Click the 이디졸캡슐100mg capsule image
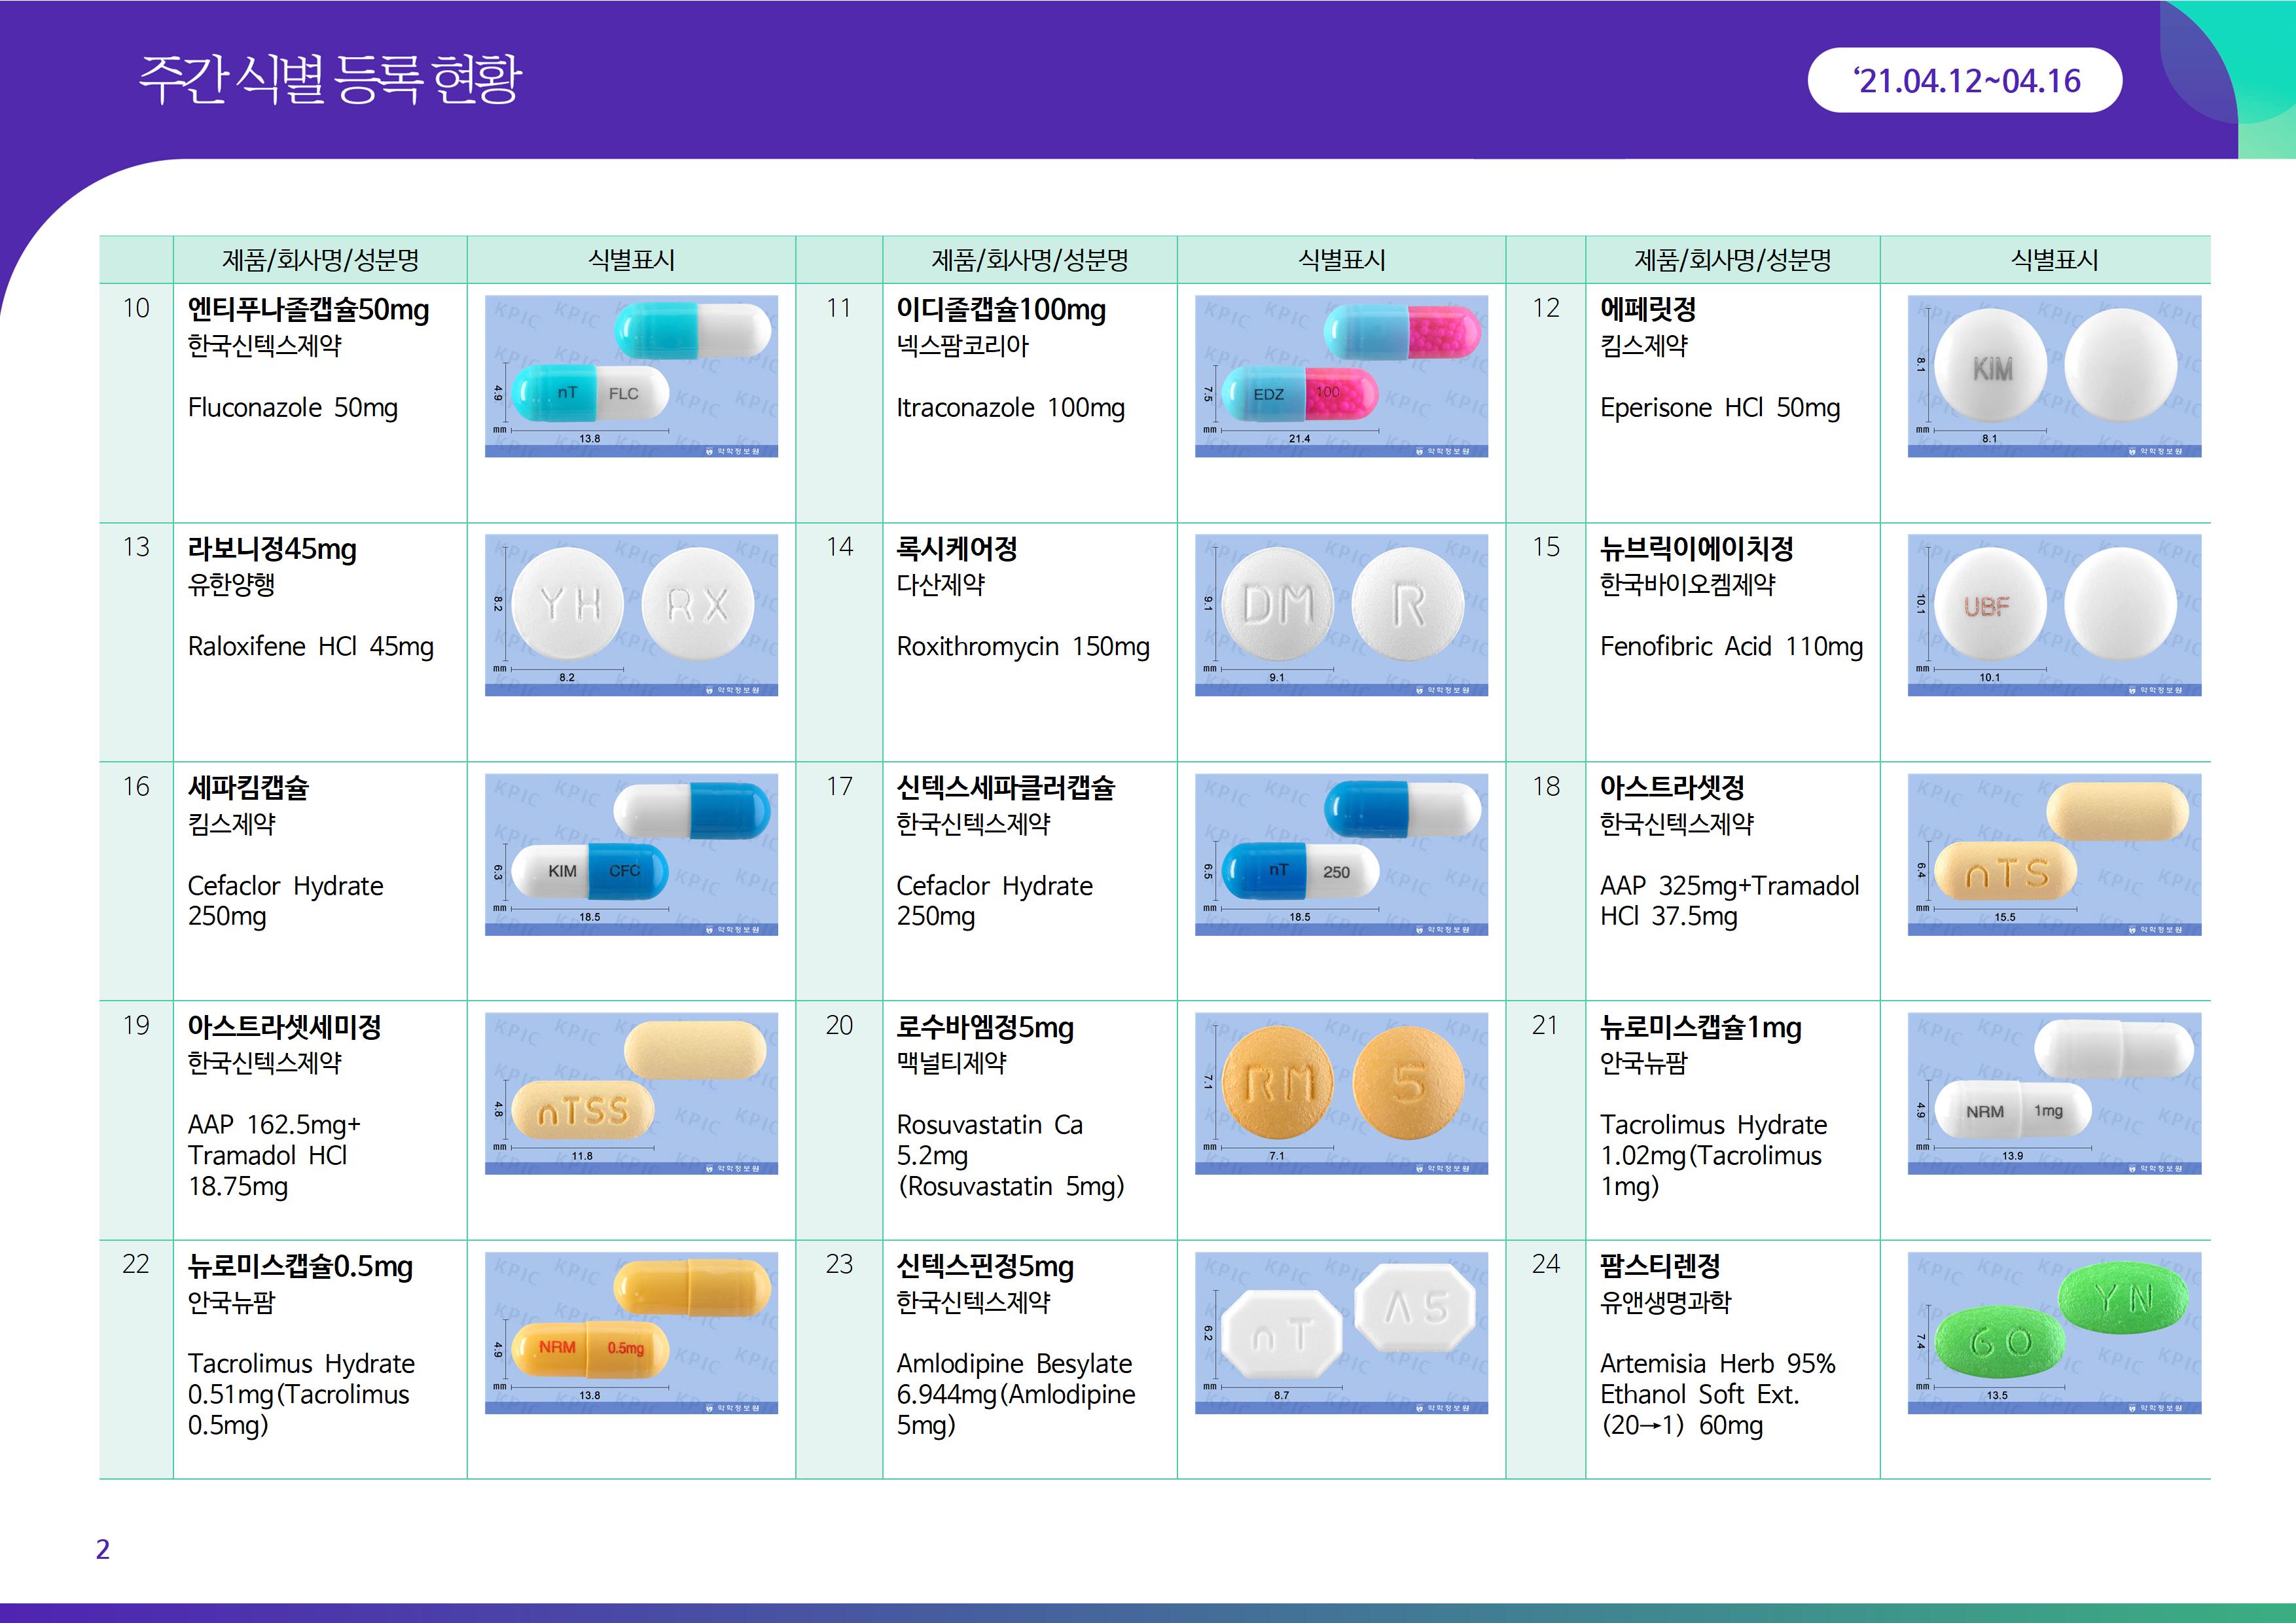This screenshot has height=1623, width=2296. click(1341, 376)
